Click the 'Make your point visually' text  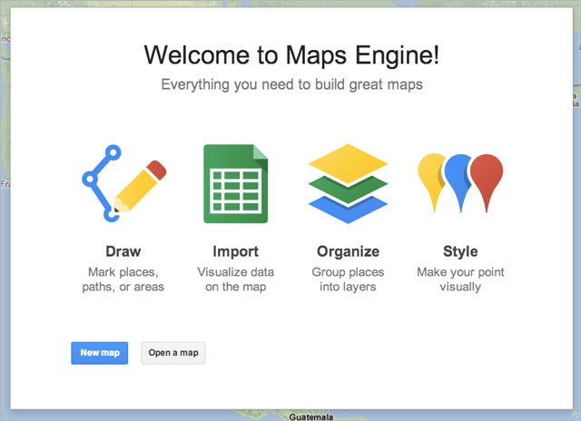(460, 279)
